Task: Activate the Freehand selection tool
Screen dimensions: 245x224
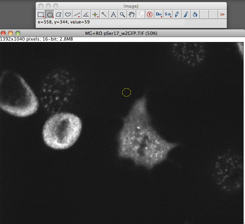Action: click(x=68, y=14)
